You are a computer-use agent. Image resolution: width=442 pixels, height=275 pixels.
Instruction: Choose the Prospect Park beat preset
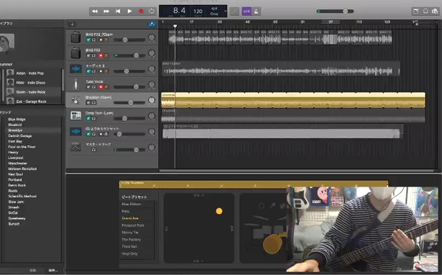click(x=133, y=225)
